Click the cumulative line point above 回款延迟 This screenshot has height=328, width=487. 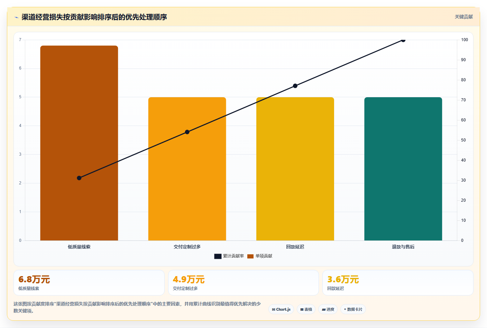pos(295,86)
